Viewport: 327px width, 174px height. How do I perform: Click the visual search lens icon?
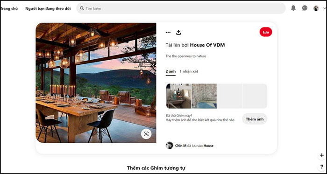[146, 134]
